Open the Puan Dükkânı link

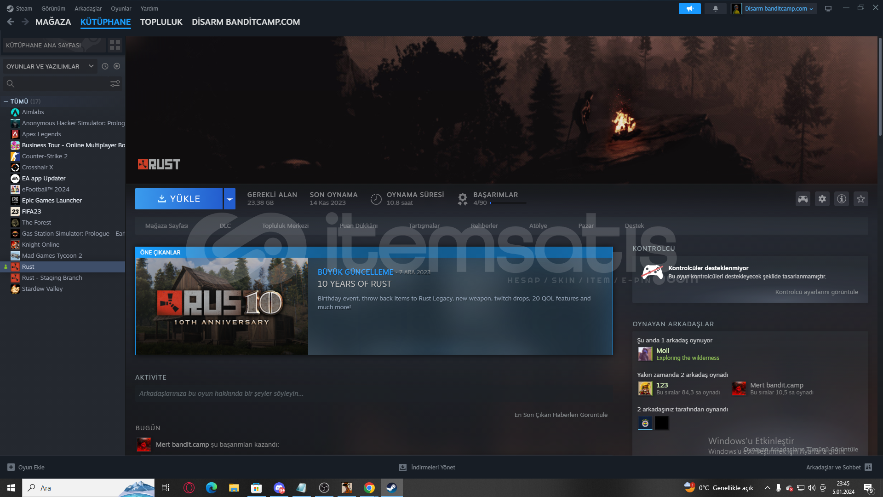[x=359, y=225]
